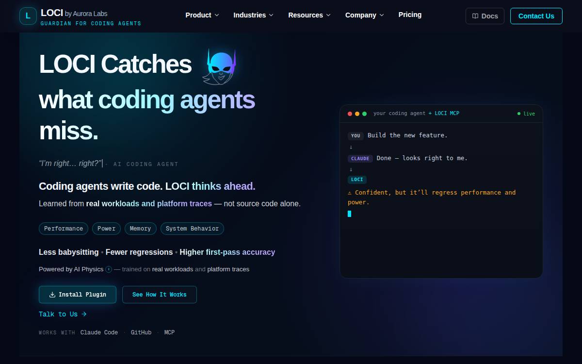Click 'Build the new feature.' text
The image size is (582, 364).
point(407,135)
